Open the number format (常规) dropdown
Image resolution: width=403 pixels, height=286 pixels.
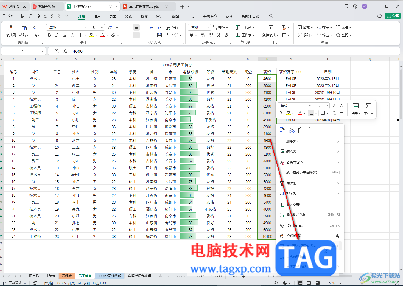(x=208, y=27)
